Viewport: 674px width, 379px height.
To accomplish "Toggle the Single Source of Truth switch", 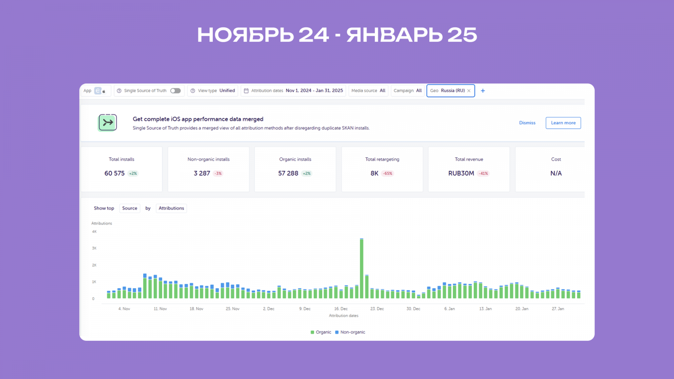I will click(x=176, y=91).
